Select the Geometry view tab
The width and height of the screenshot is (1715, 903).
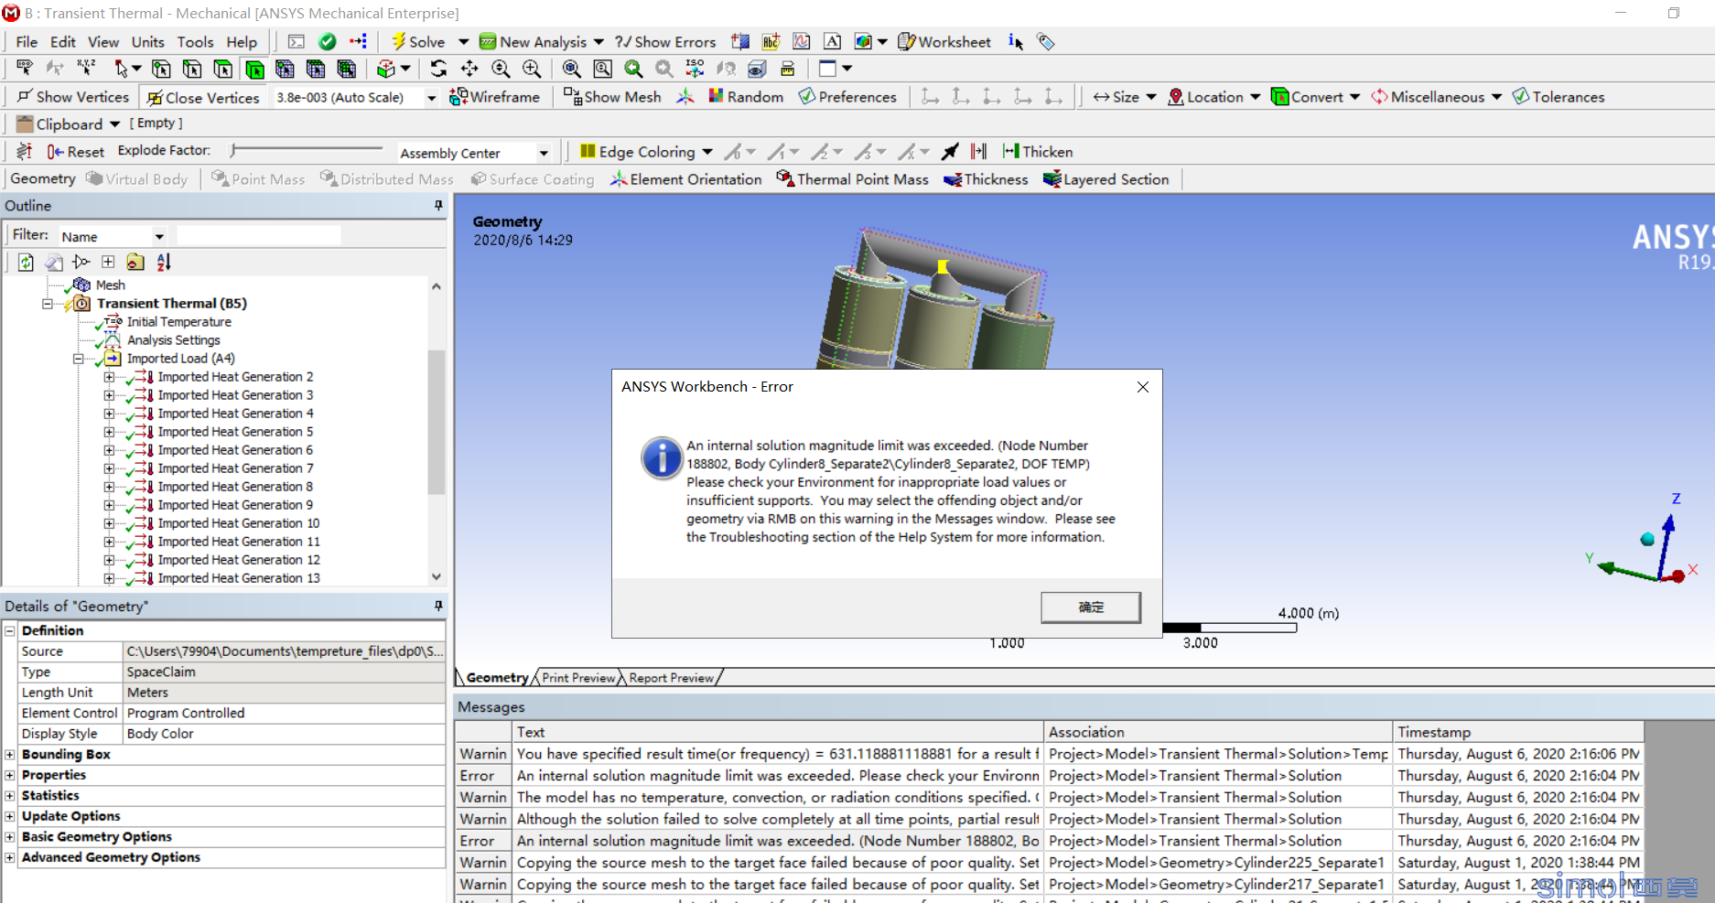point(497,678)
